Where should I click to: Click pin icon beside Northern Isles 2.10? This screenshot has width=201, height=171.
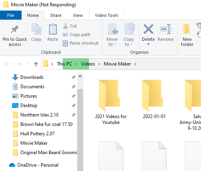pyautogui.click(x=74, y=115)
